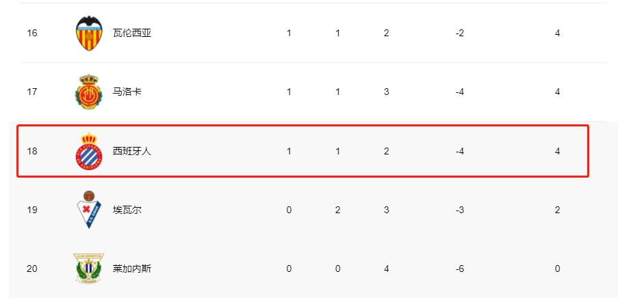Image resolution: width=618 pixels, height=302 pixels.
Task: Click rank number 17
Action: click(x=32, y=92)
